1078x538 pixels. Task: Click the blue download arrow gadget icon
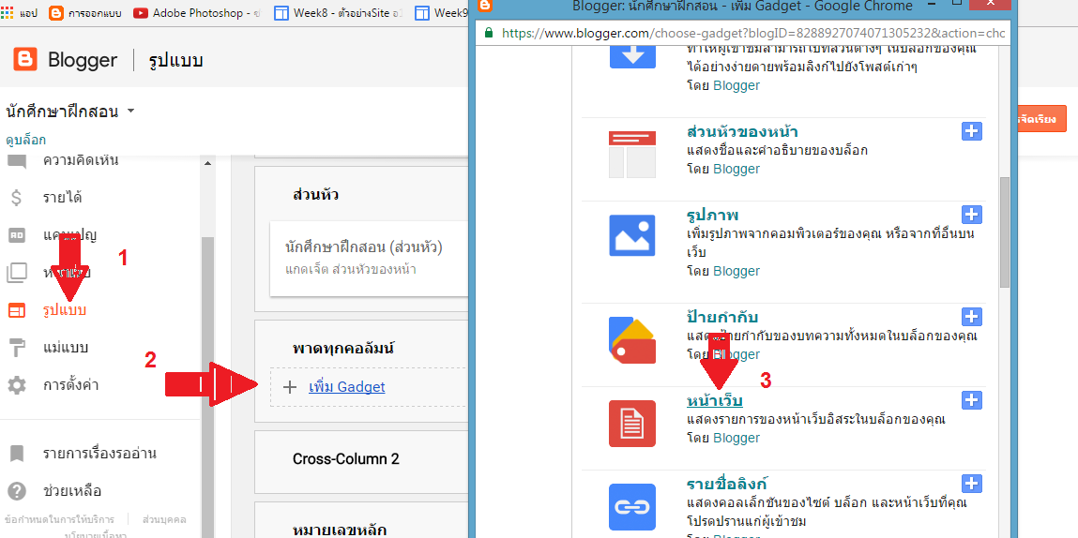coord(631,56)
